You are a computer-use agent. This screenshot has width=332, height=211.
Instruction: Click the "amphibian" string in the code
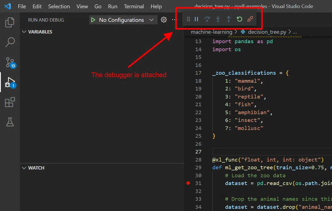[x=252, y=113]
